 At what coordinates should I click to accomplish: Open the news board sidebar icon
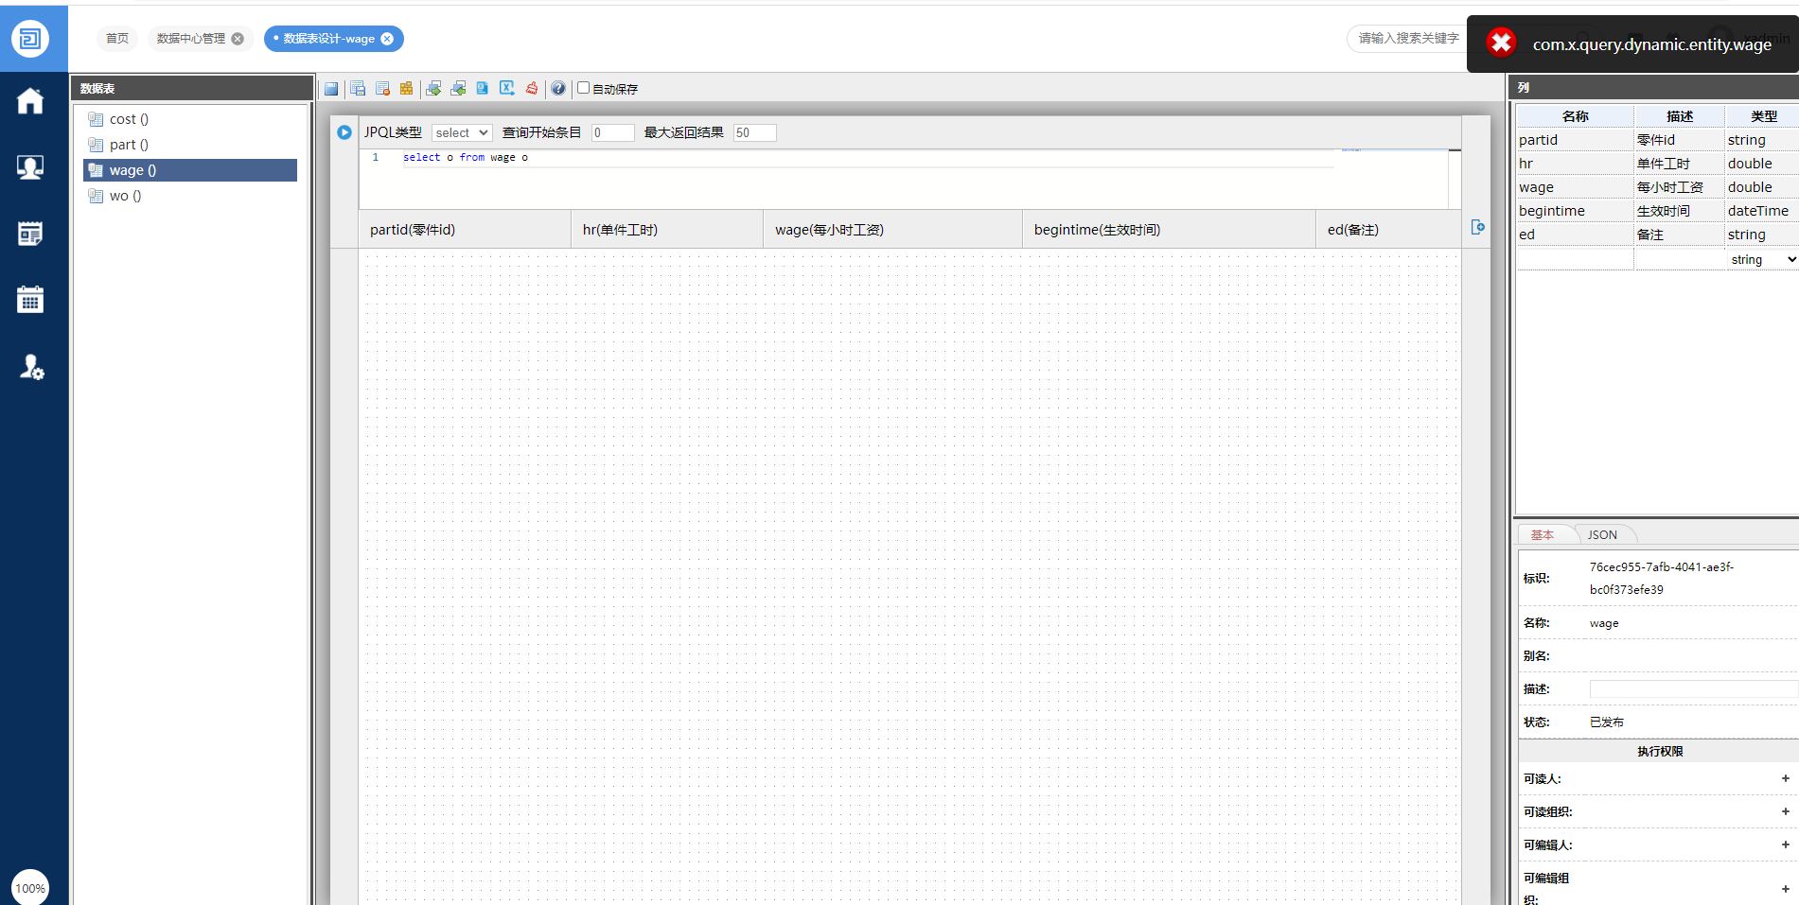[30, 234]
